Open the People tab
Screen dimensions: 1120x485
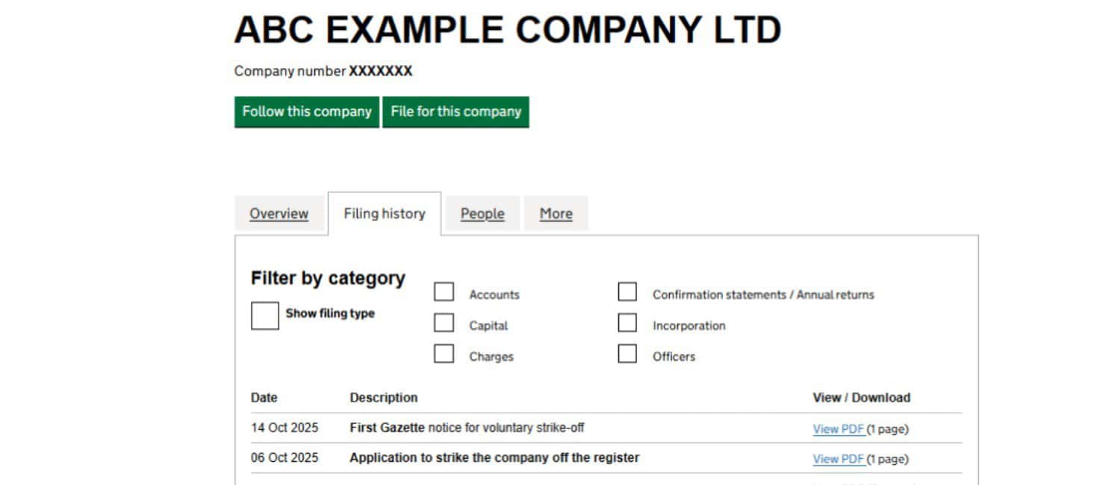click(482, 213)
